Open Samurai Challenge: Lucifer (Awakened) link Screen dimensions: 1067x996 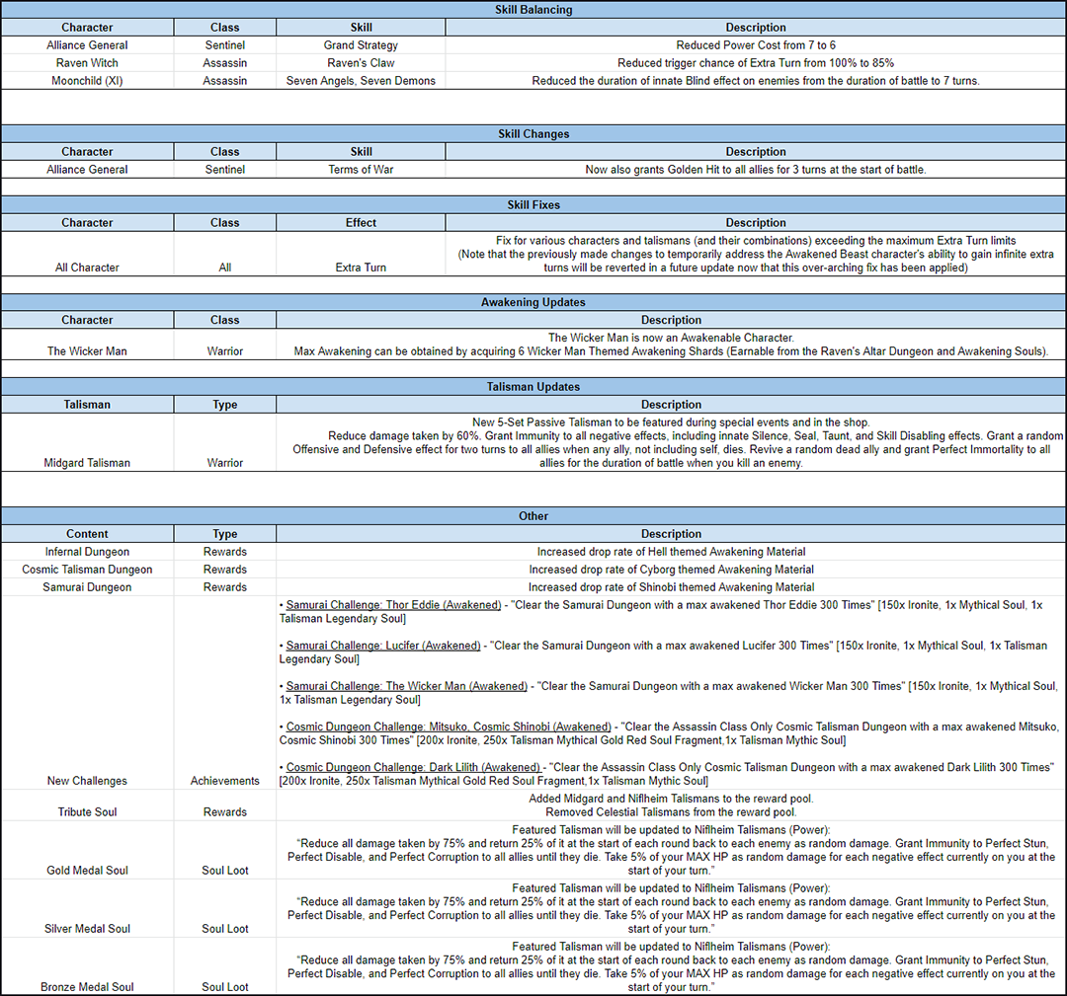point(383,646)
